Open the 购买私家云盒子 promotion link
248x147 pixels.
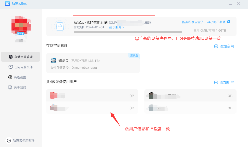[204, 22]
